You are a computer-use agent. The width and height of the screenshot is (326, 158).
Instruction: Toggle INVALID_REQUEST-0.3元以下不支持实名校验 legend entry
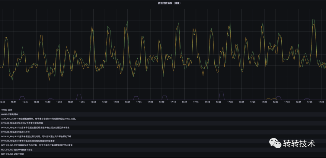pyautogui.click(x=22, y=123)
